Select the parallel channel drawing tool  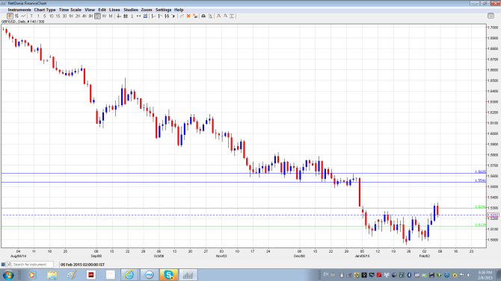[167, 16]
